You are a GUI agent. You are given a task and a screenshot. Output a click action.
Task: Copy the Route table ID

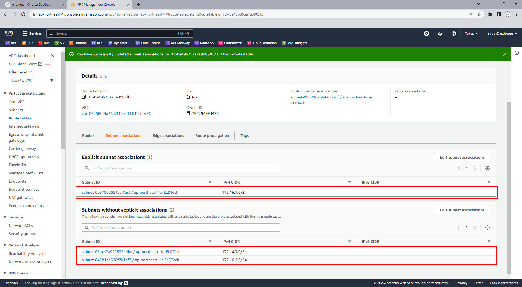point(84,97)
